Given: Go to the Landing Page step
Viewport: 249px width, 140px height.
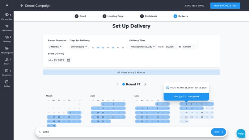Looking at the screenshot, I should 113,16.
